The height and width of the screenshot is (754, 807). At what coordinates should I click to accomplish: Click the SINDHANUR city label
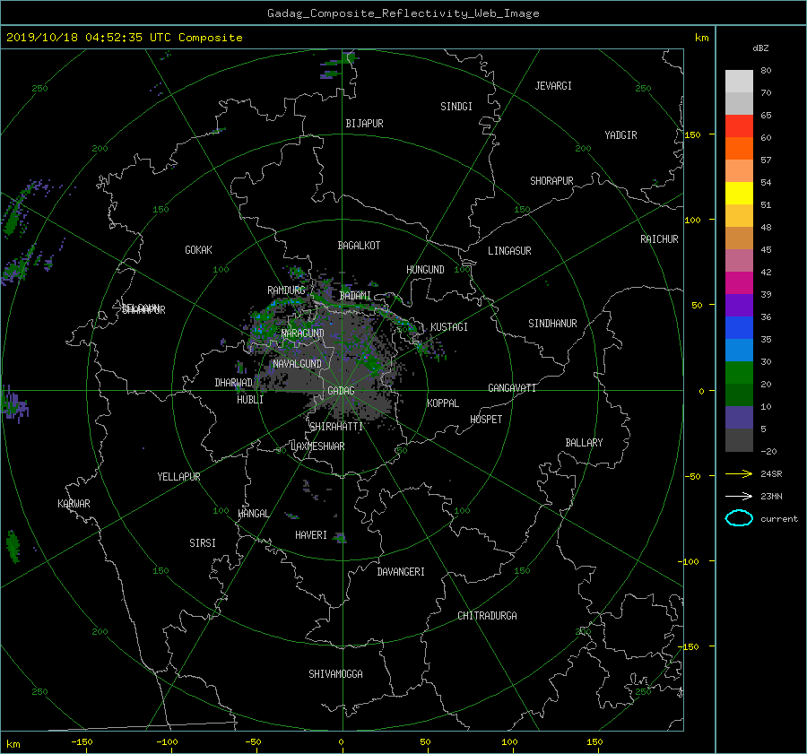click(x=552, y=324)
